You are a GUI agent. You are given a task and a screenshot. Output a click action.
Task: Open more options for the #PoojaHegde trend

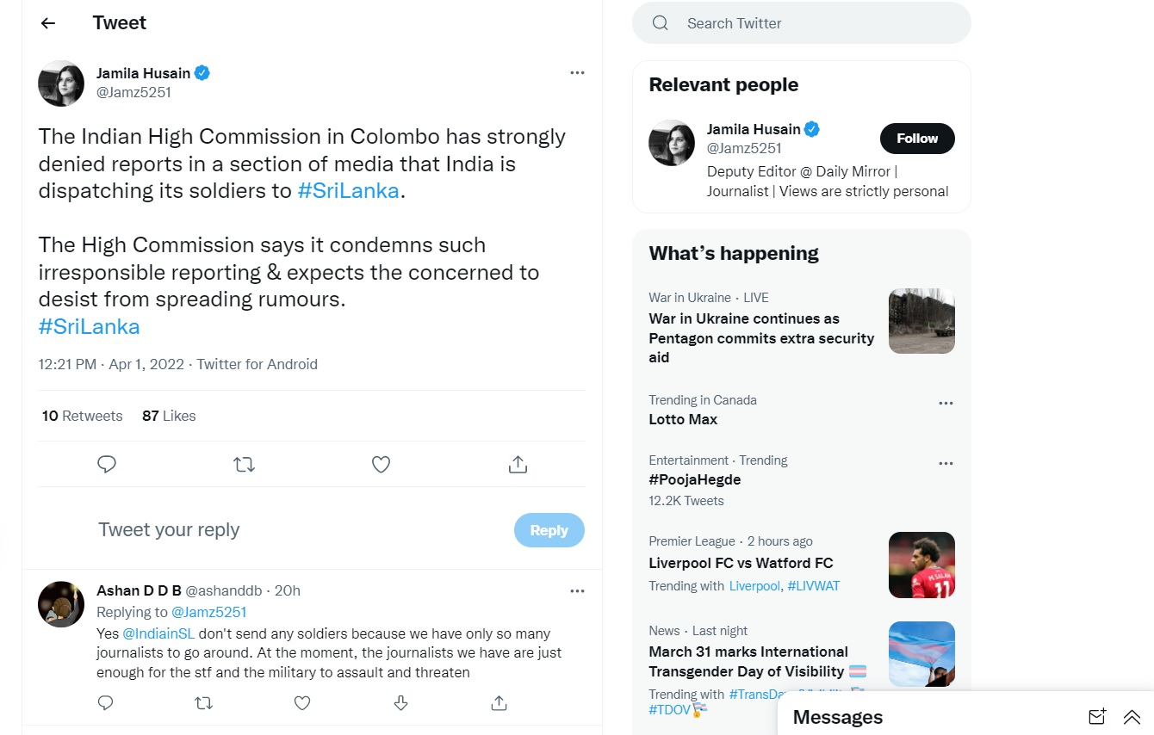946,463
